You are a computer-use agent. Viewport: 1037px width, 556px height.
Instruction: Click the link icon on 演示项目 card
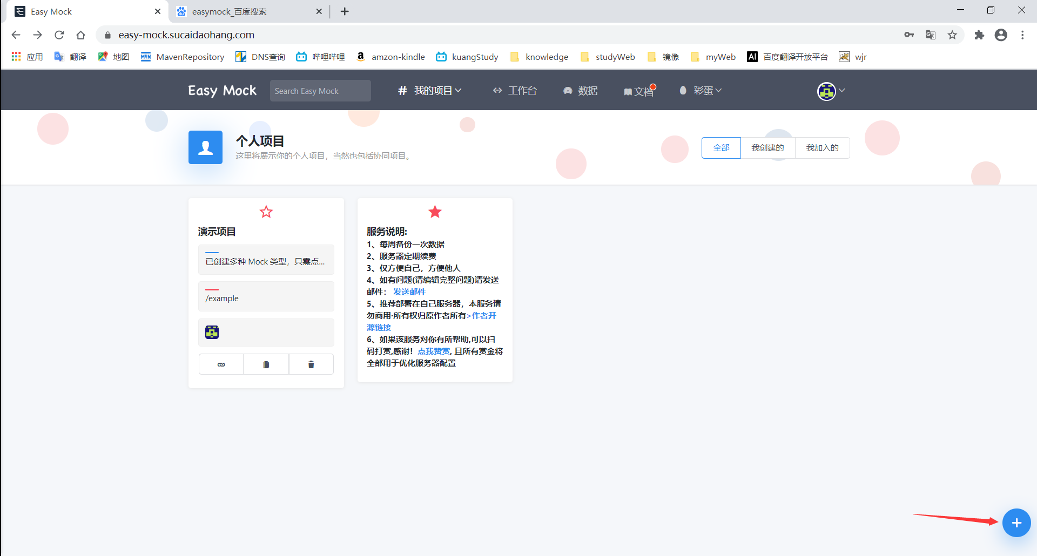[x=221, y=364]
